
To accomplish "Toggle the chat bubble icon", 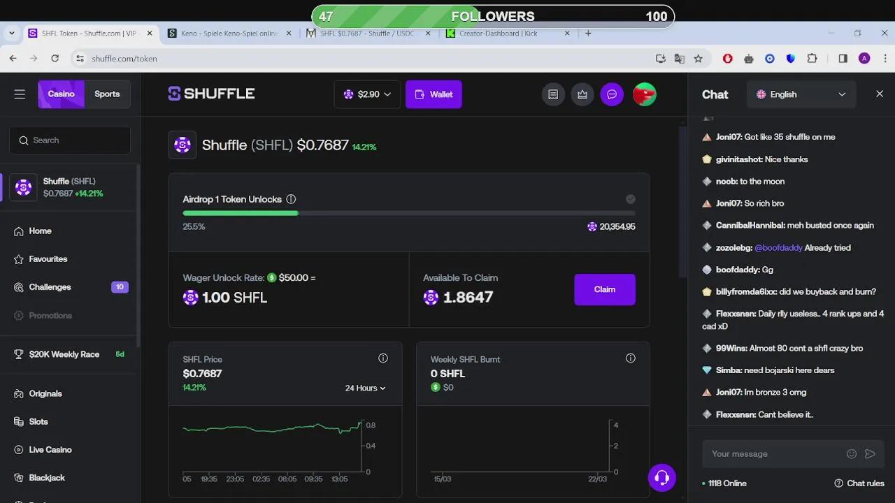I will [612, 94].
